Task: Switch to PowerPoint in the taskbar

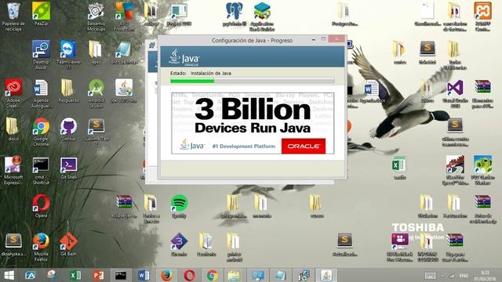Action: [x=98, y=275]
